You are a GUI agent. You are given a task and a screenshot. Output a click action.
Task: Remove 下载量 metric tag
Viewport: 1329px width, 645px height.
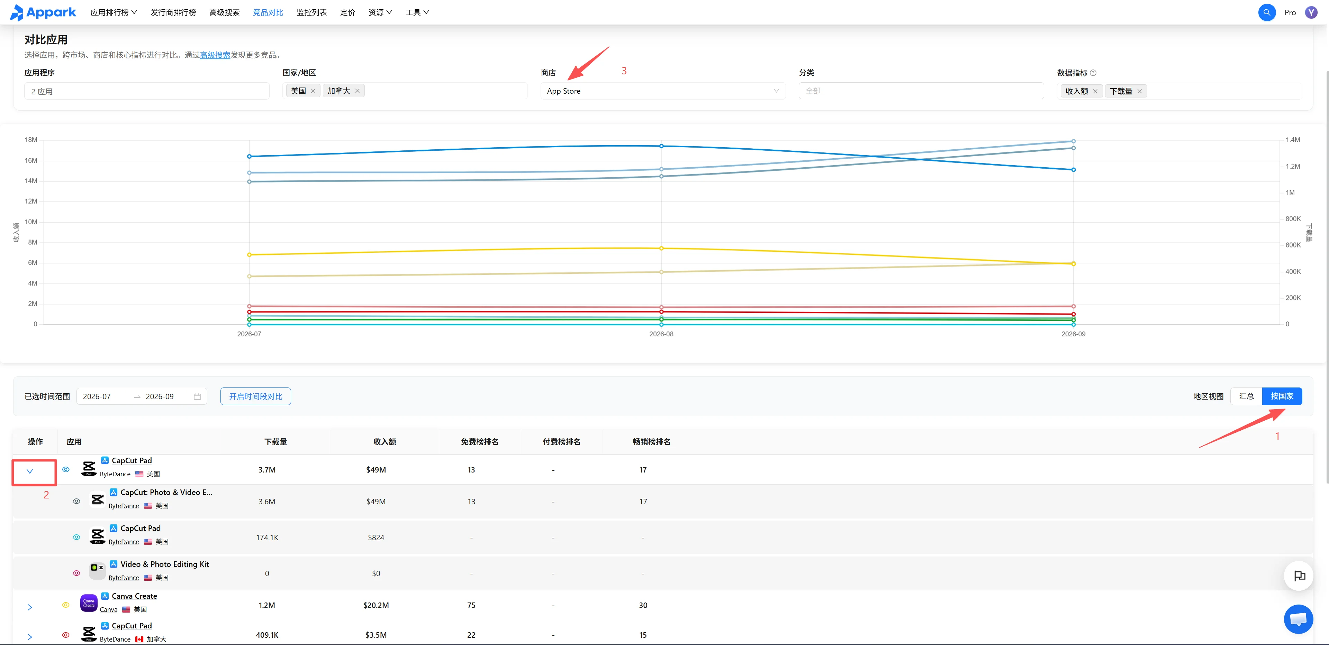1139,91
